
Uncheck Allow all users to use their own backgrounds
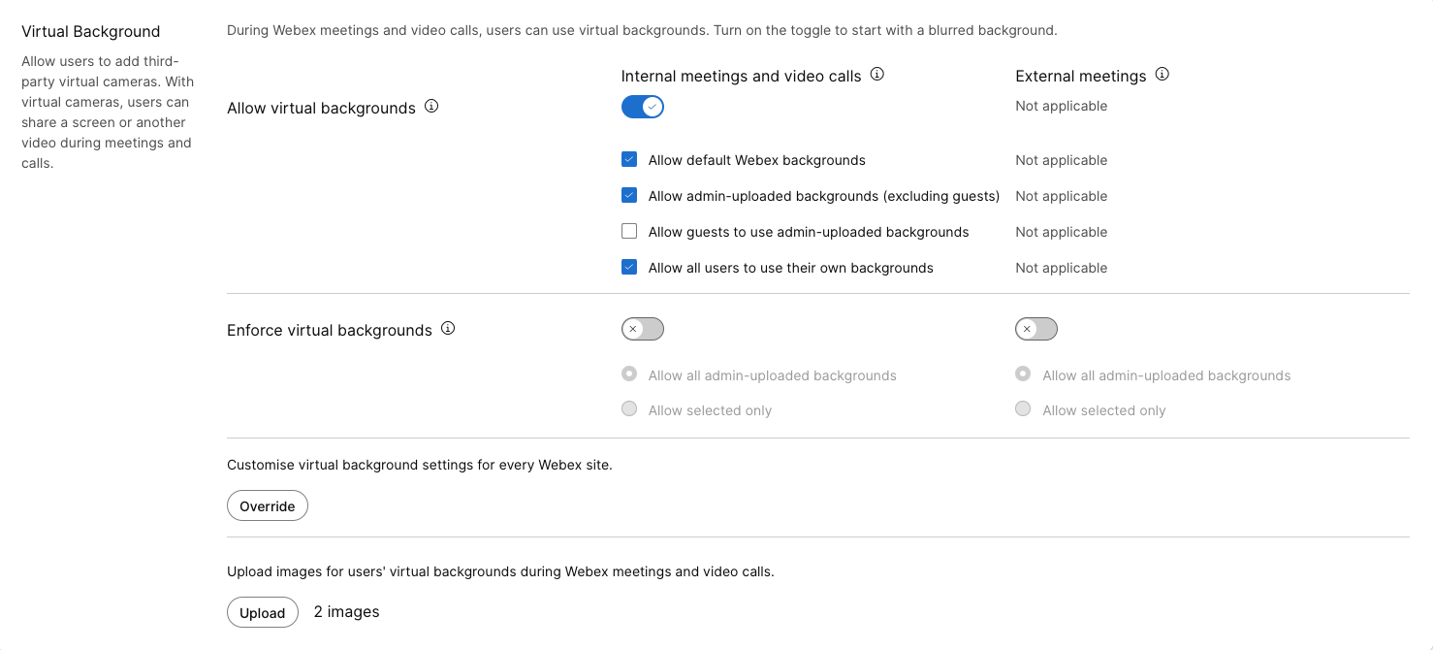coord(629,268)
